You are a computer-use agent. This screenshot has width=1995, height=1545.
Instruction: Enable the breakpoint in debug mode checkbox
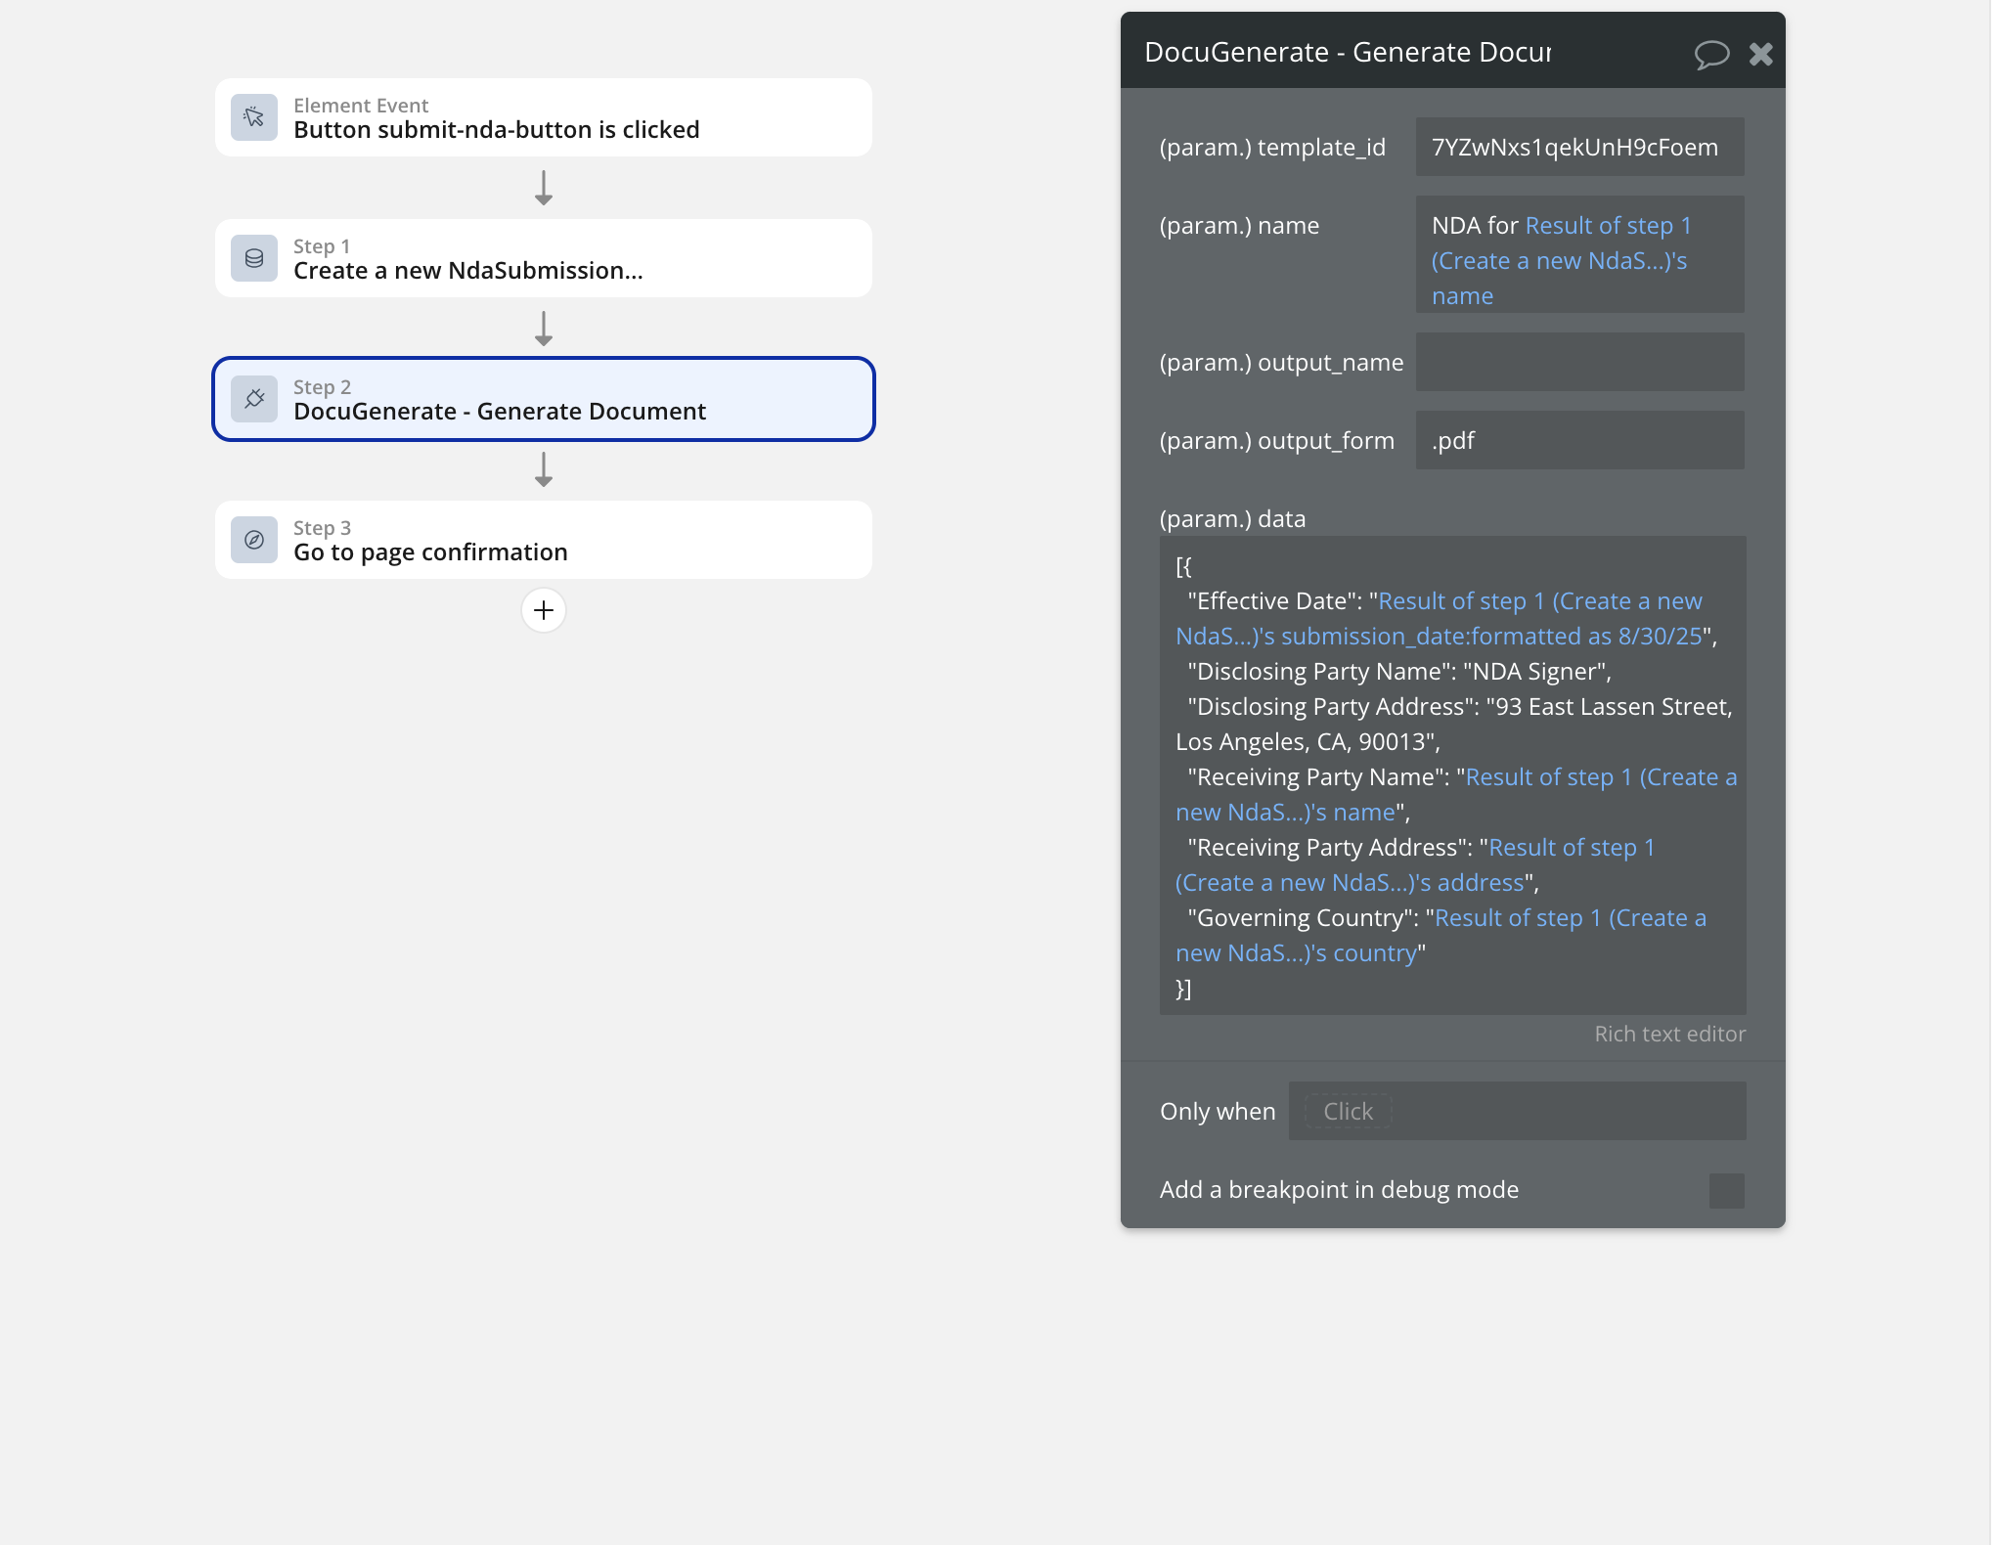pos(1726,1190)
